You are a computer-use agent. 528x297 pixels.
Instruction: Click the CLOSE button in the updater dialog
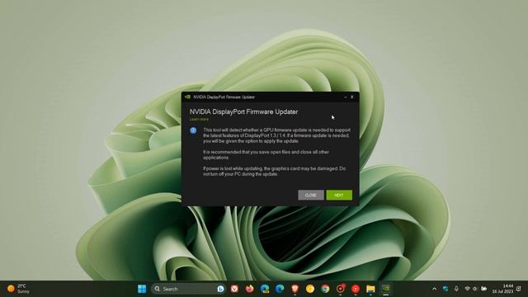pos(310,195)
